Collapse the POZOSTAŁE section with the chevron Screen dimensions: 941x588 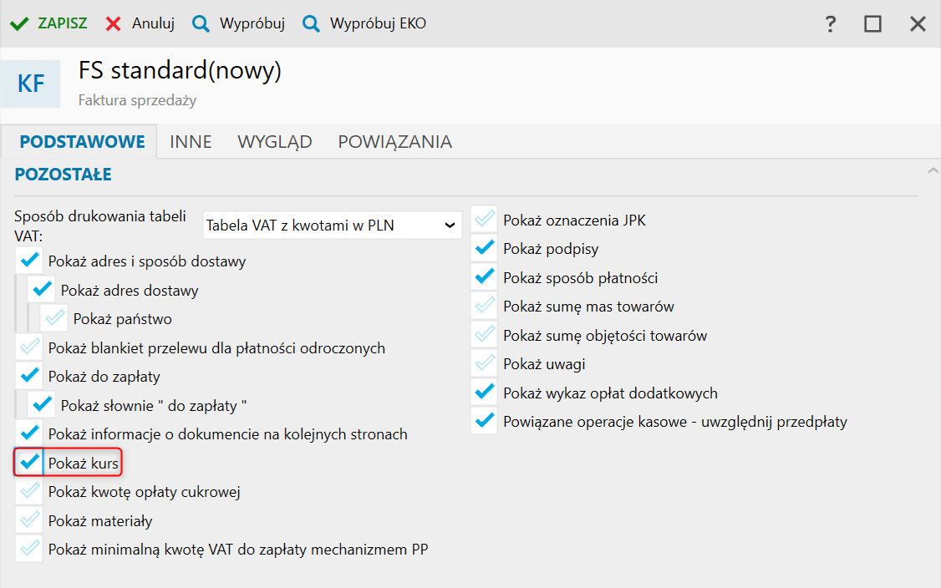click(x=933, y=171)
